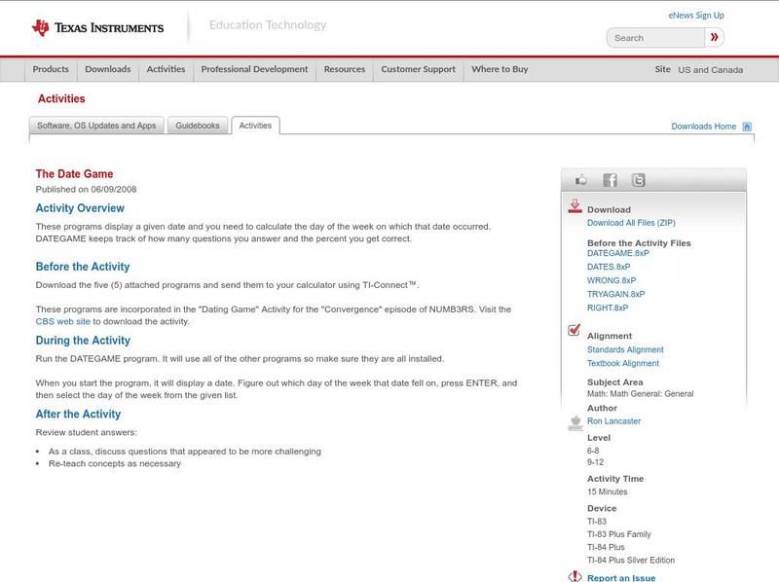The width and height of the screenshot is (779, 582).
Task: Click the red Download arrow icon
Action: point(574,206)
